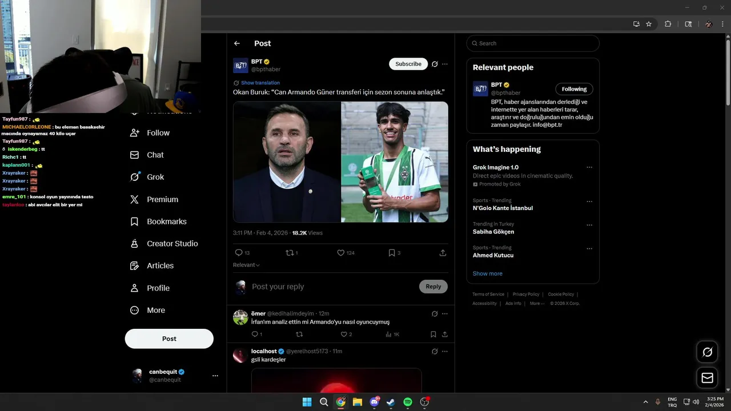The height and width of the screenshot is (411, 731).
Task: Open options for Sabiha Gökçen trend
Action: [x=589, y=225]
